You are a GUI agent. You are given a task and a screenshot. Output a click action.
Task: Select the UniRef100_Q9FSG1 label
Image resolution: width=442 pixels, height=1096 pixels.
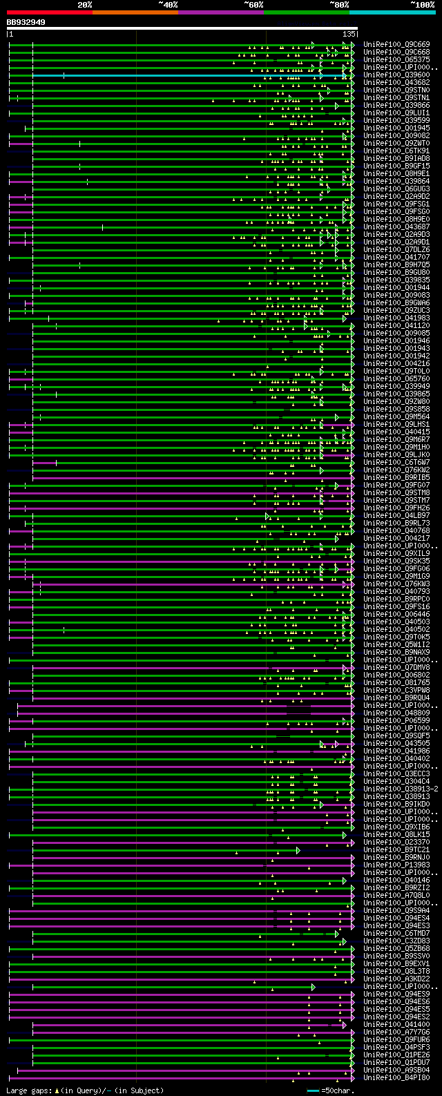(x=396, y=204)
